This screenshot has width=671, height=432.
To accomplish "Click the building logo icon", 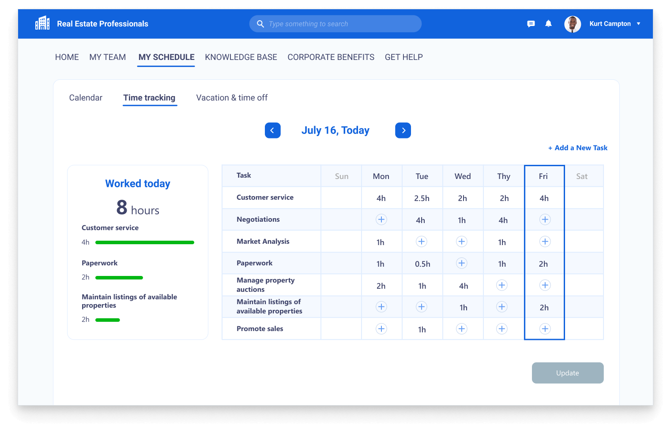I will coord(42,23).
